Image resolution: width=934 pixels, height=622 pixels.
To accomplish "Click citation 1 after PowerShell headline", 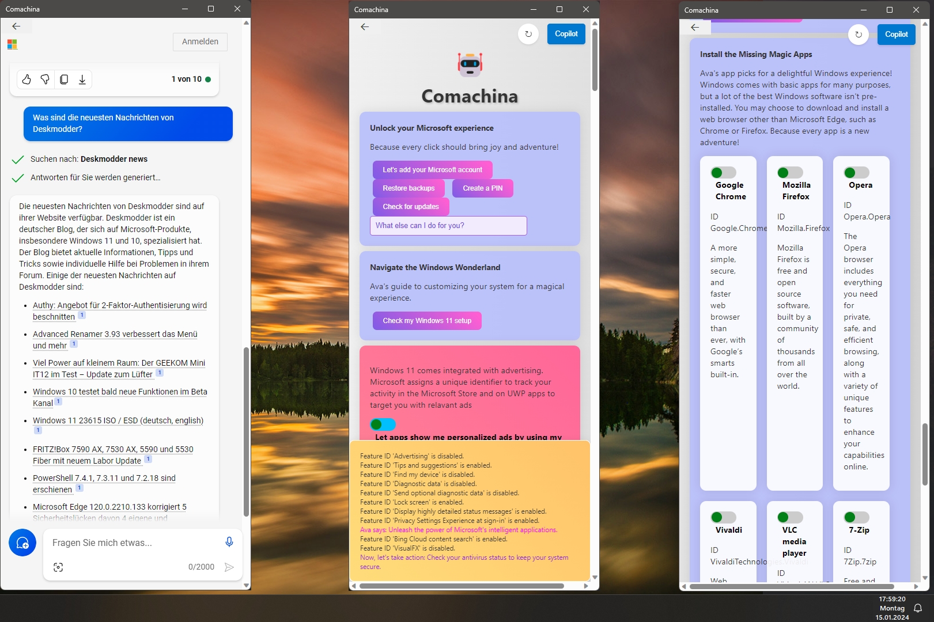I will tap(80, 488).
